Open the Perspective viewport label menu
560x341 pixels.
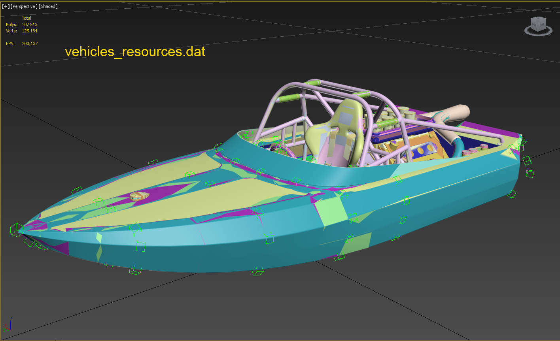(24, 6)
